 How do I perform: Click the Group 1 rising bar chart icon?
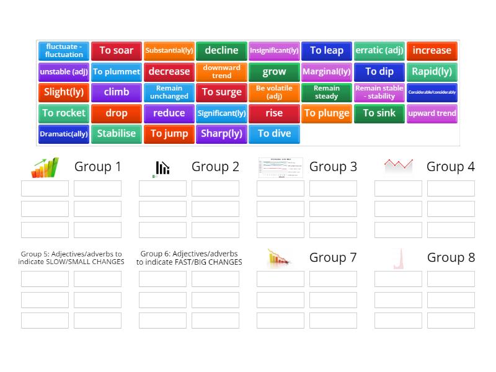click(43, 166)
